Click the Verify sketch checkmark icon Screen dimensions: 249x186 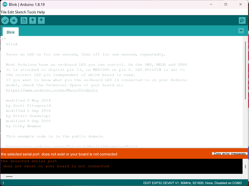click(5, 20)
